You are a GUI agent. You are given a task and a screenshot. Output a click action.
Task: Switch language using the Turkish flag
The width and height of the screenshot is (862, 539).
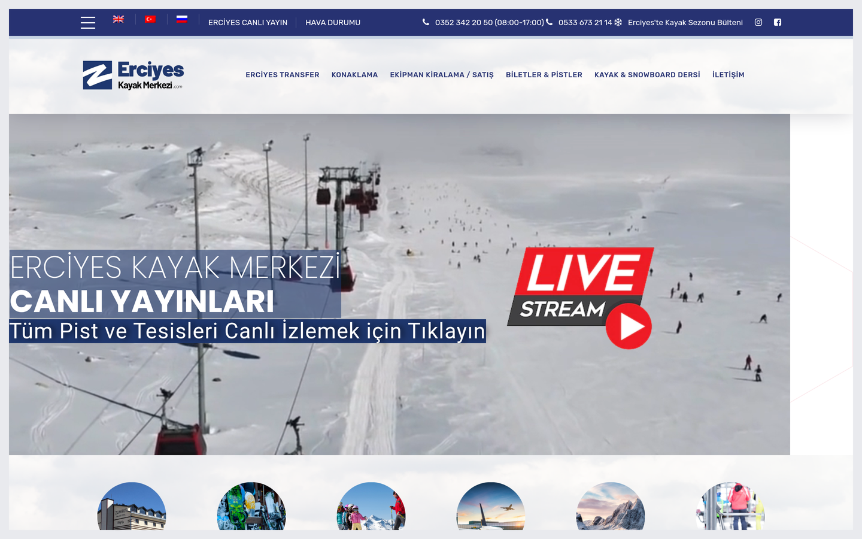150,19
